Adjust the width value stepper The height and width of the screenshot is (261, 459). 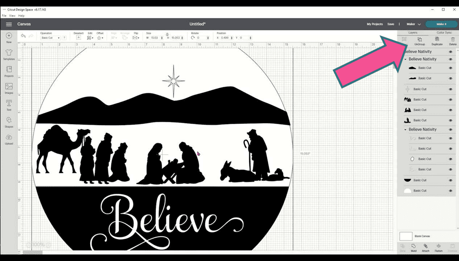coord(162,38)
